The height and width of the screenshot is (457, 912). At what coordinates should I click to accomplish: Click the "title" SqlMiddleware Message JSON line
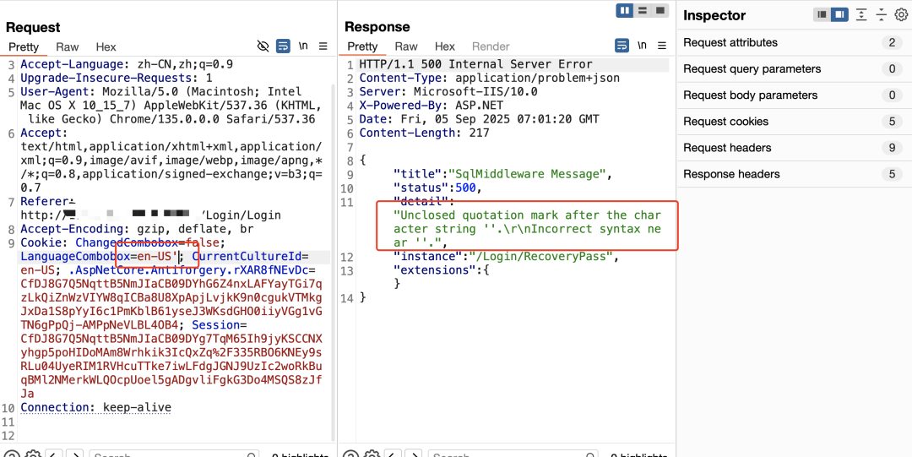pyautogui.click(x=503, y=174)
